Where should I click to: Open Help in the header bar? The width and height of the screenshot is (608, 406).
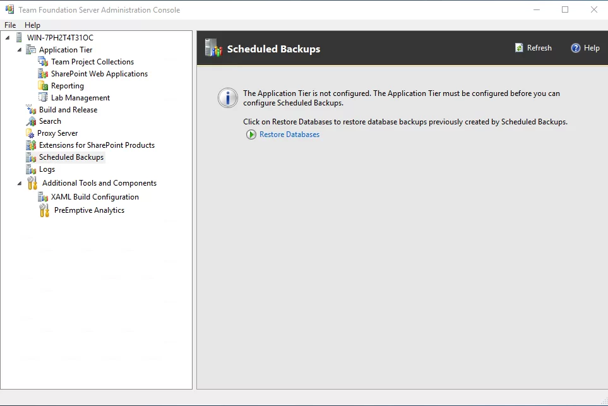point(585,48)
